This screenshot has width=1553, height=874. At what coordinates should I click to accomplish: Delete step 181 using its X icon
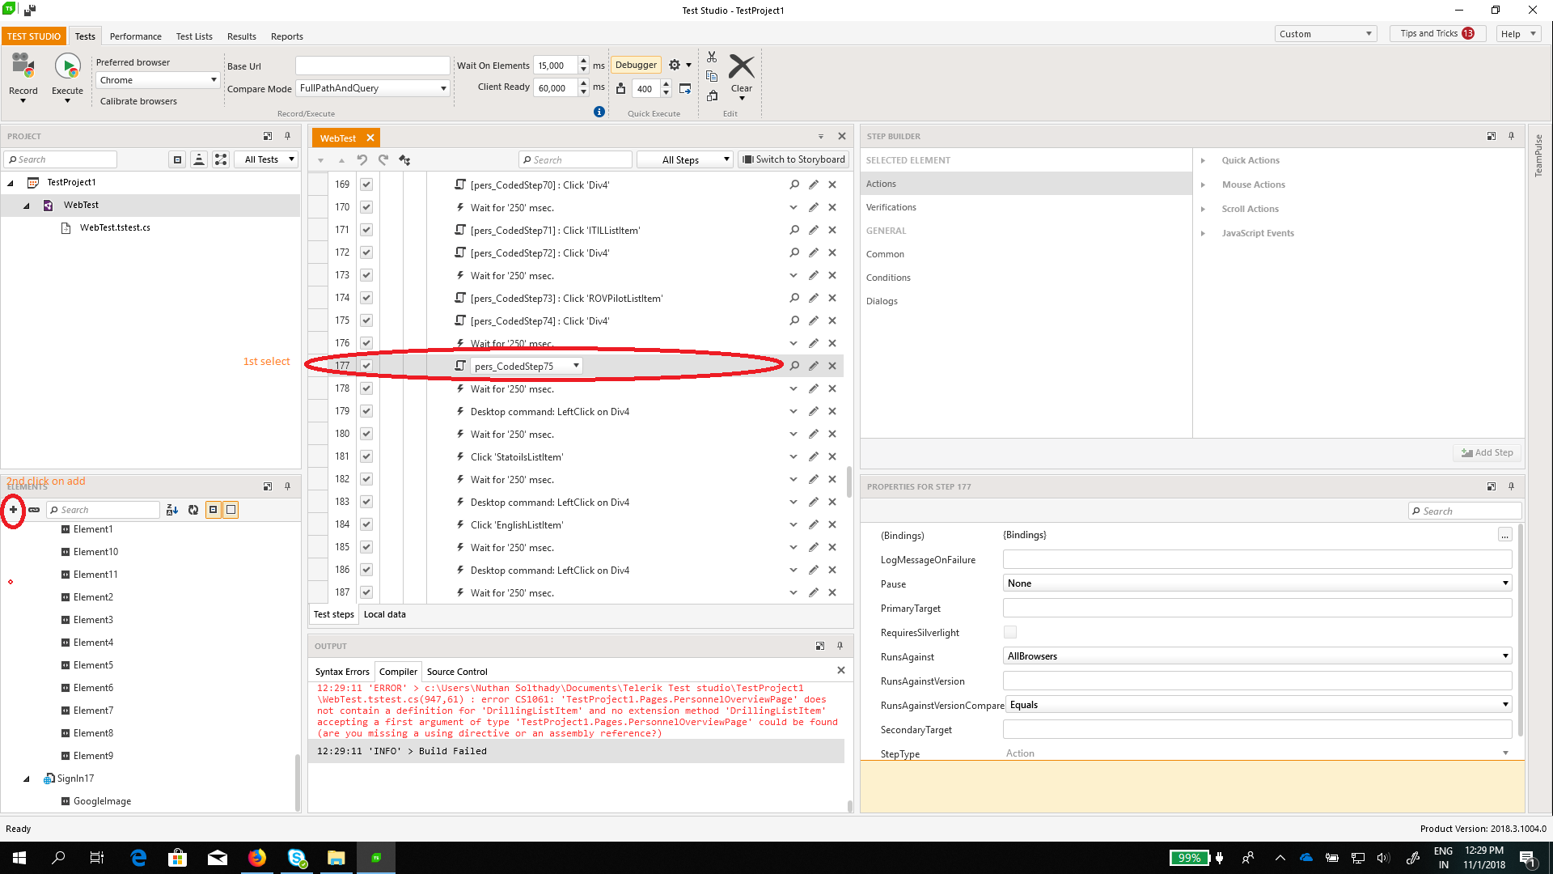point(832,457)
